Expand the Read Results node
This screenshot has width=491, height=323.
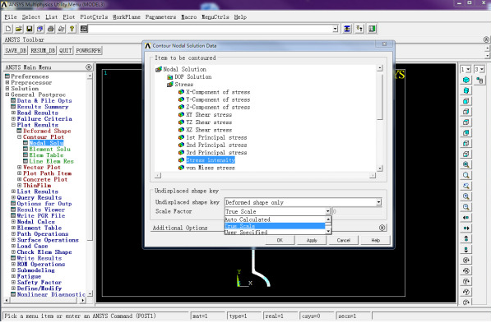click(13, 113)
